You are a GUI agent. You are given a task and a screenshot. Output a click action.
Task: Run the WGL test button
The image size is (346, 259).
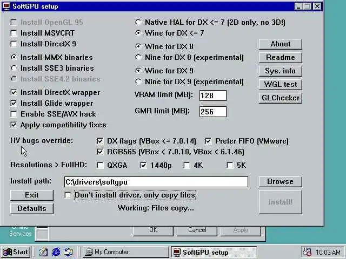[281, 84]
